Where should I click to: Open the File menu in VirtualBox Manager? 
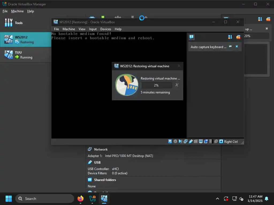5,11
